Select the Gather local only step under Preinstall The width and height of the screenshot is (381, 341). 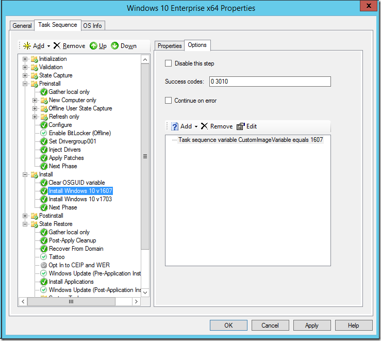(69, 92)
